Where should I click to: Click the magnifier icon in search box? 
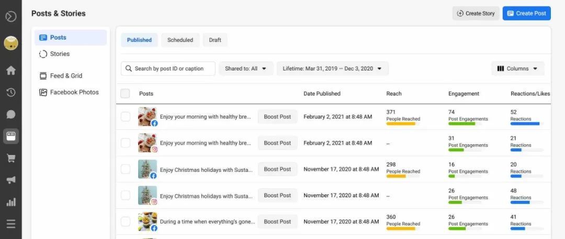coord(129,68)
